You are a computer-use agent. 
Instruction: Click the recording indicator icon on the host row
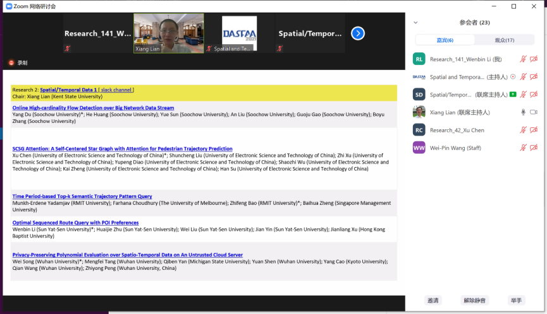click(x=513, y=77)
